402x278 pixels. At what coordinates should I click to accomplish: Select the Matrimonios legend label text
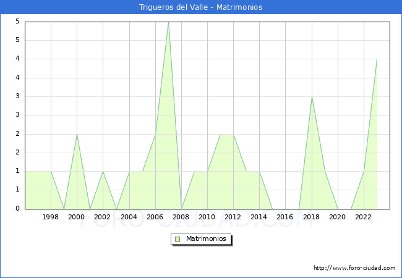(205, 238)
